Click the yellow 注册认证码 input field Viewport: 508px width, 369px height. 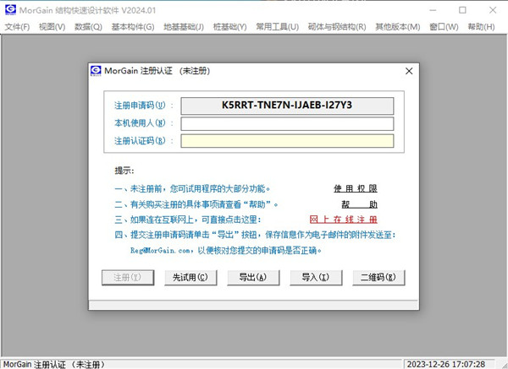pyautogui.click(x=287, y=141)
